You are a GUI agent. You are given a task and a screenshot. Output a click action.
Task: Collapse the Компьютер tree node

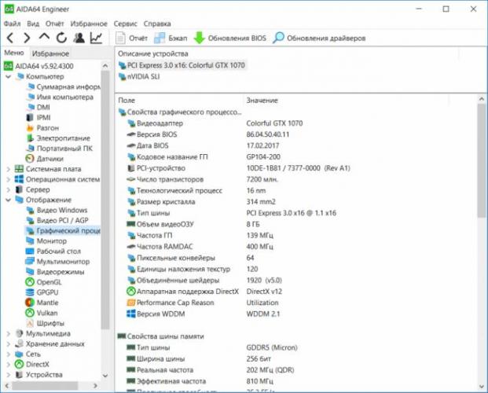(x=9, y=76)
